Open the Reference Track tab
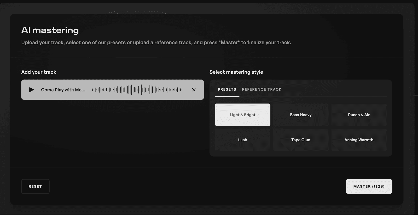The height and width of the screenshot is (215, 418). pos(262,89)
